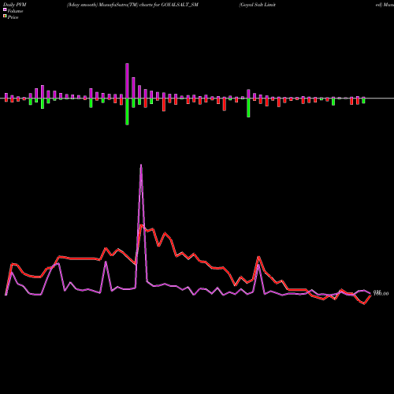Screen dimensions: 394x394
Task: Click the 'Goyal Salt Limit' header text
Action: click(x=258, y=5)
